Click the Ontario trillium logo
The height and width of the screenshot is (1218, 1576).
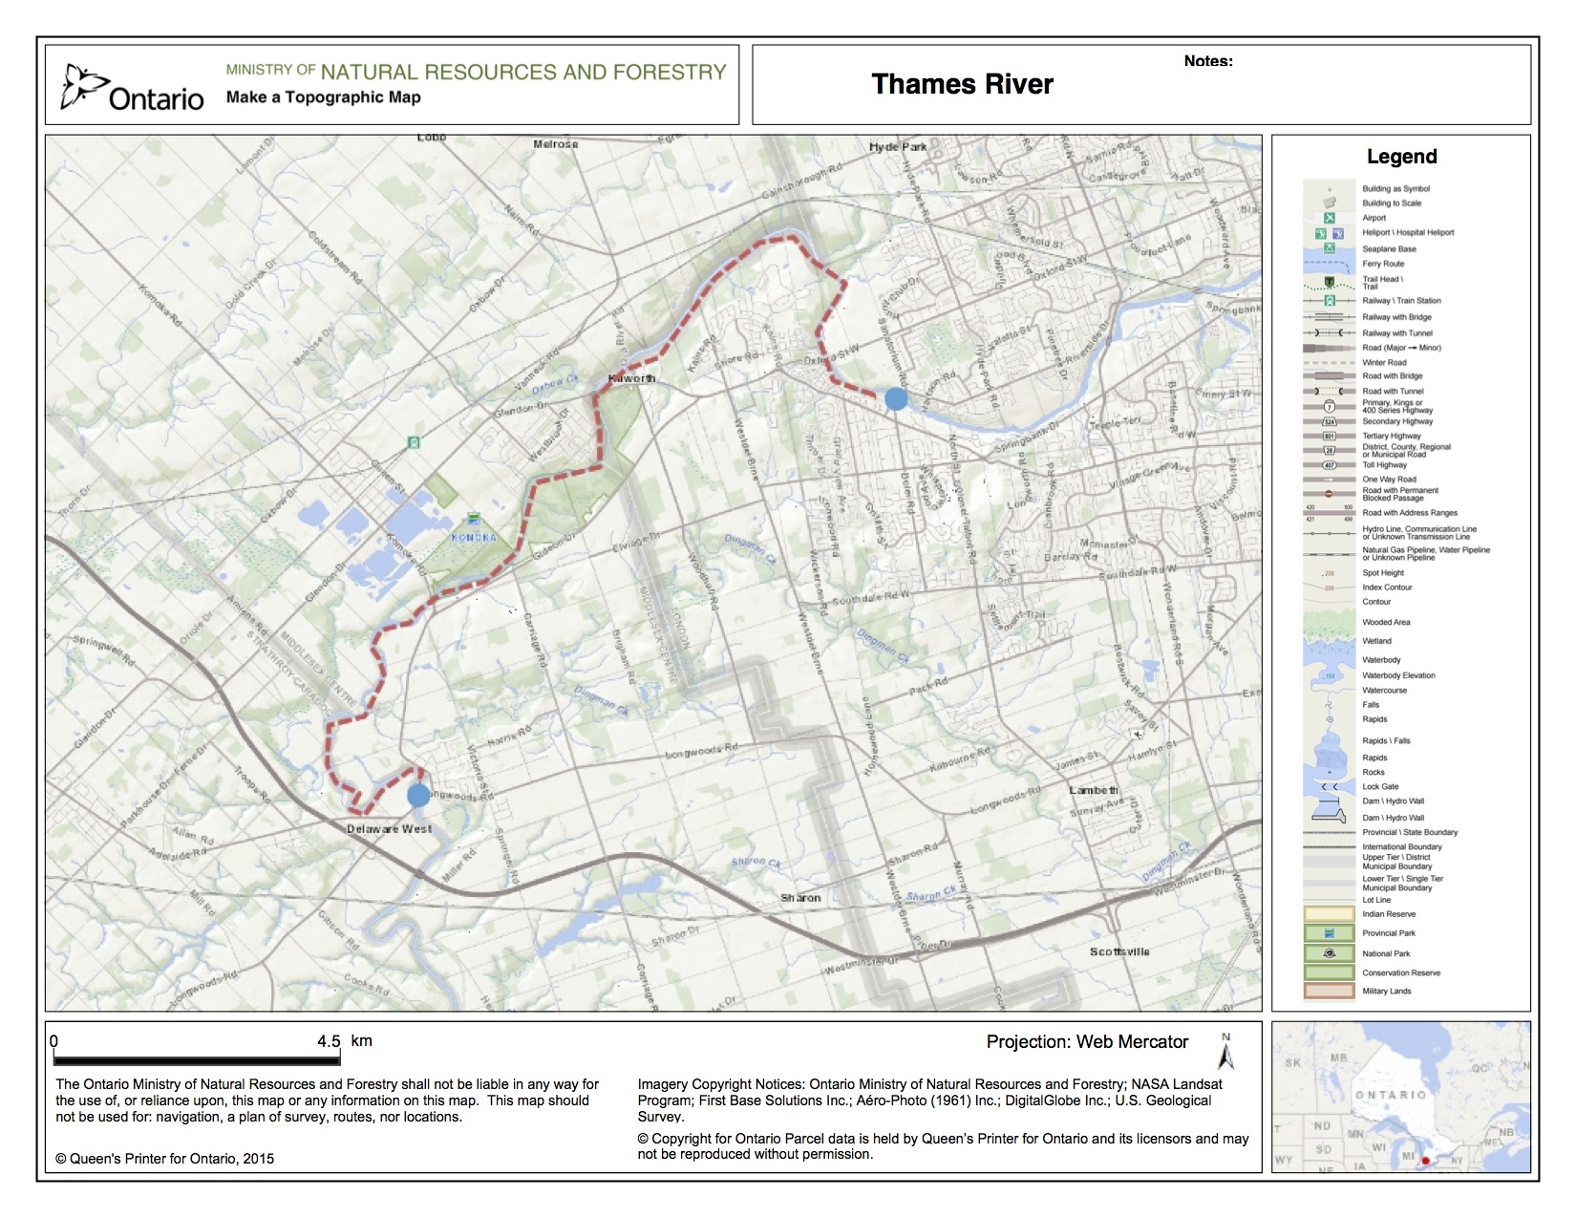(84, 85)
